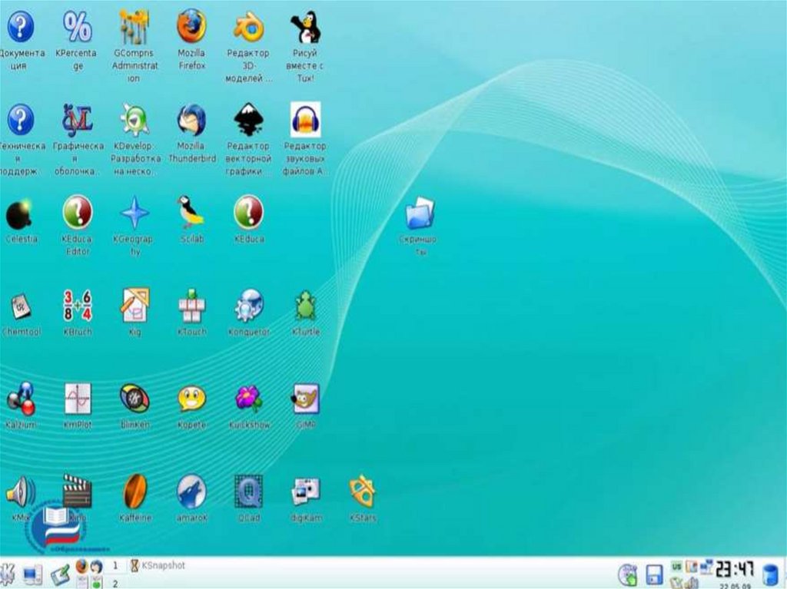Open the 23:47 clock applet
The width and height of the screenshot is (787, 589).
coord(735,569)
